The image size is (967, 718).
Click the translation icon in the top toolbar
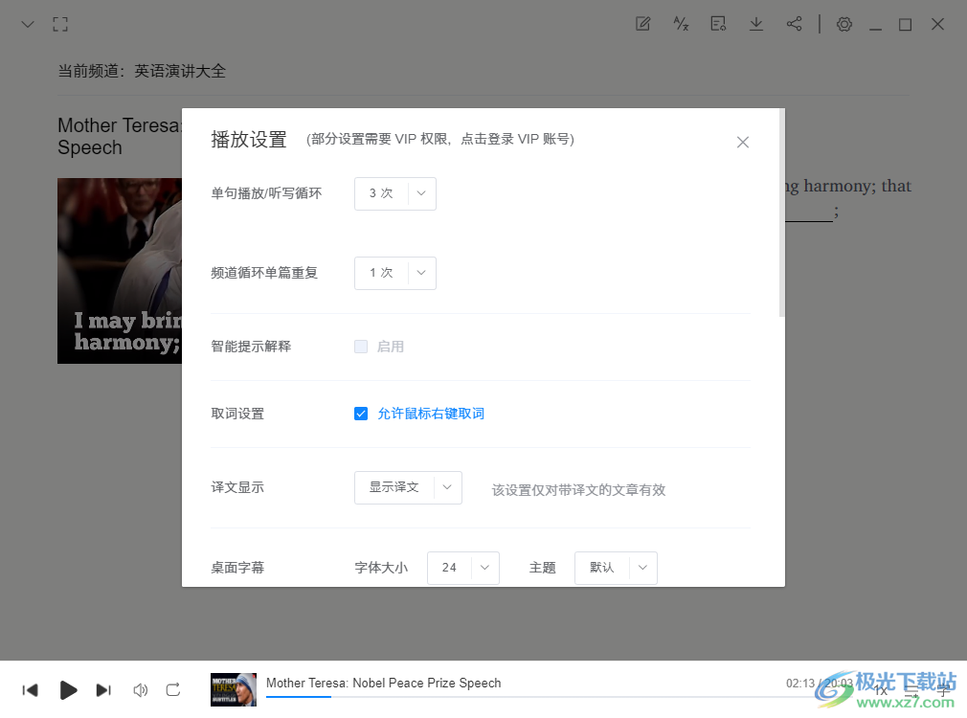tap(681, 24)
